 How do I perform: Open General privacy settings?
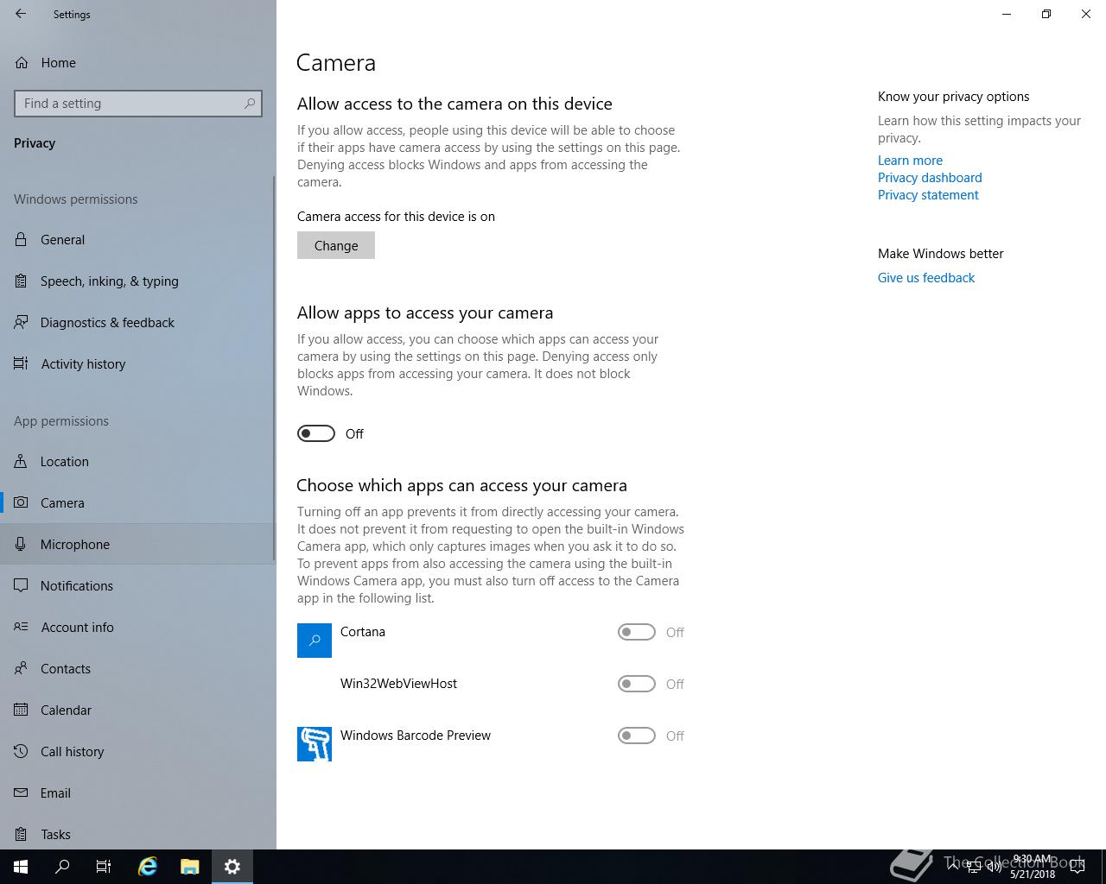138,239
